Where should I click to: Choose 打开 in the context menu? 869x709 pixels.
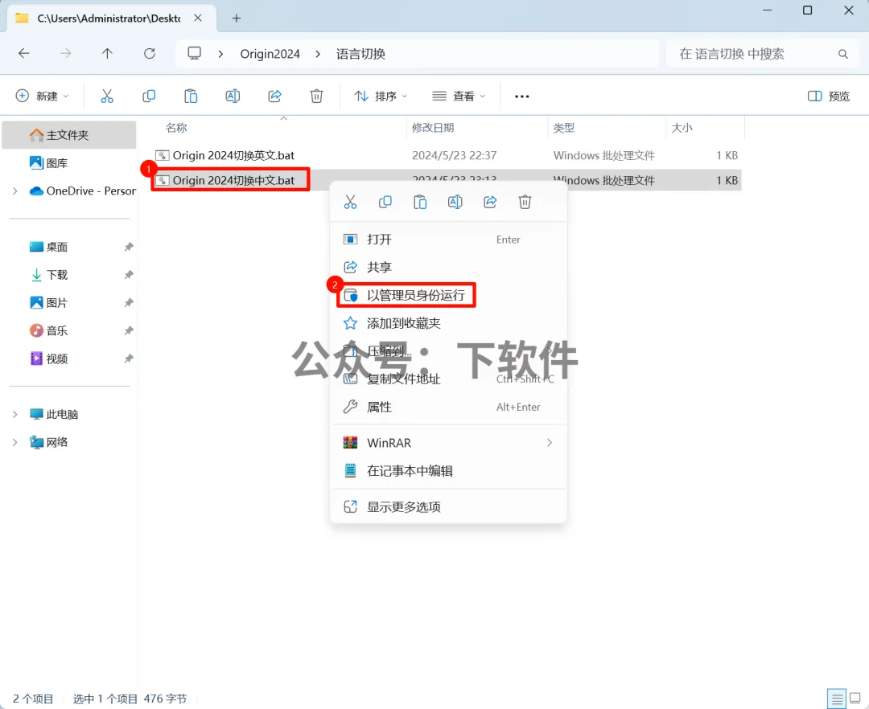point(448,240)
